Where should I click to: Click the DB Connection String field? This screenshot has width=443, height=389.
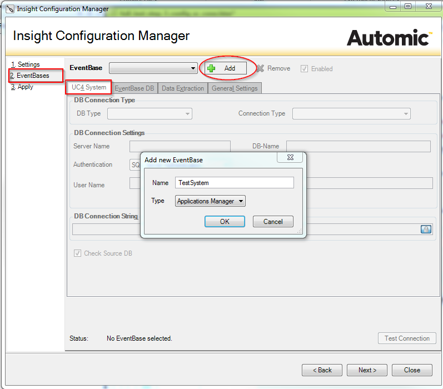click(x=106, y=229)
